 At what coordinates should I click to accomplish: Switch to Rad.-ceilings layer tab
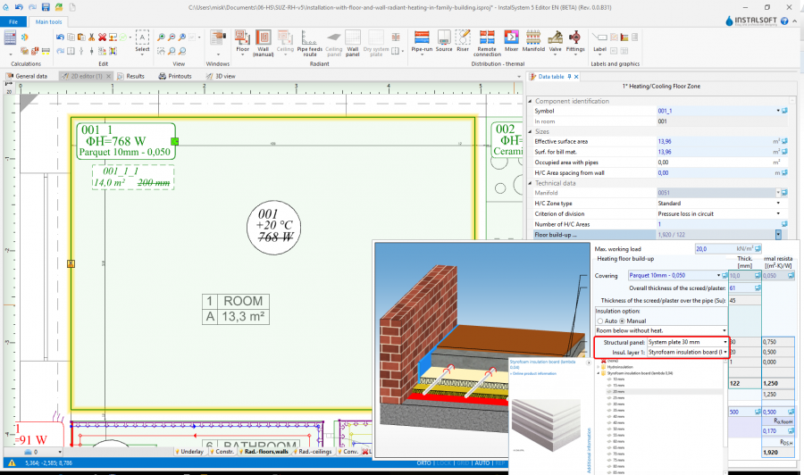tap(316, 452)
